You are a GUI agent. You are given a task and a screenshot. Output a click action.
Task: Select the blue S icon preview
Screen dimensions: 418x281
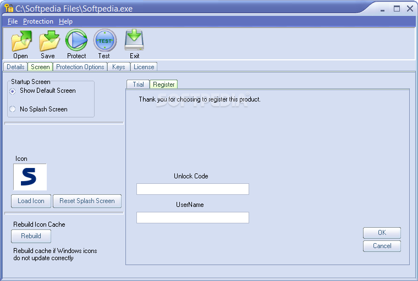pos(30,177)
